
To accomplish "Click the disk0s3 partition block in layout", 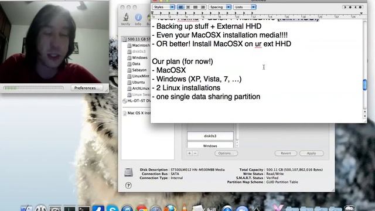I will 210,136.
